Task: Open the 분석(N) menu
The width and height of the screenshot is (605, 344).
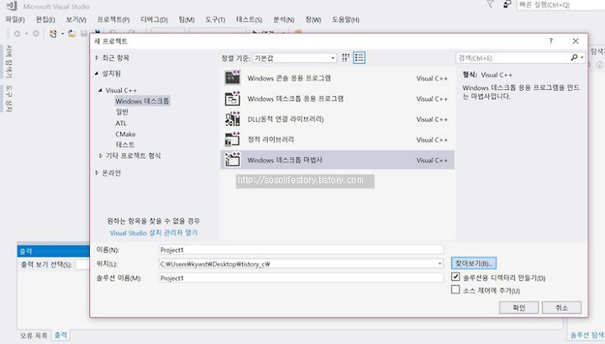Action: click(x=284, y=19)
